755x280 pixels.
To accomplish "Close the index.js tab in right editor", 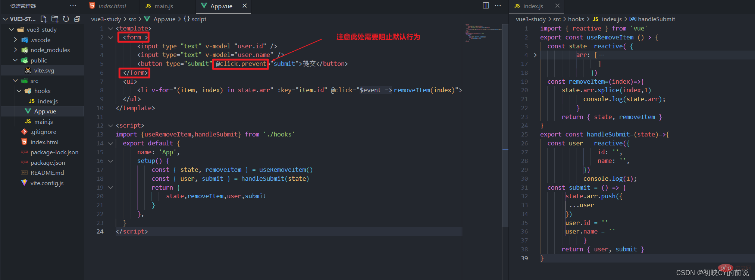I will point(557,6).
